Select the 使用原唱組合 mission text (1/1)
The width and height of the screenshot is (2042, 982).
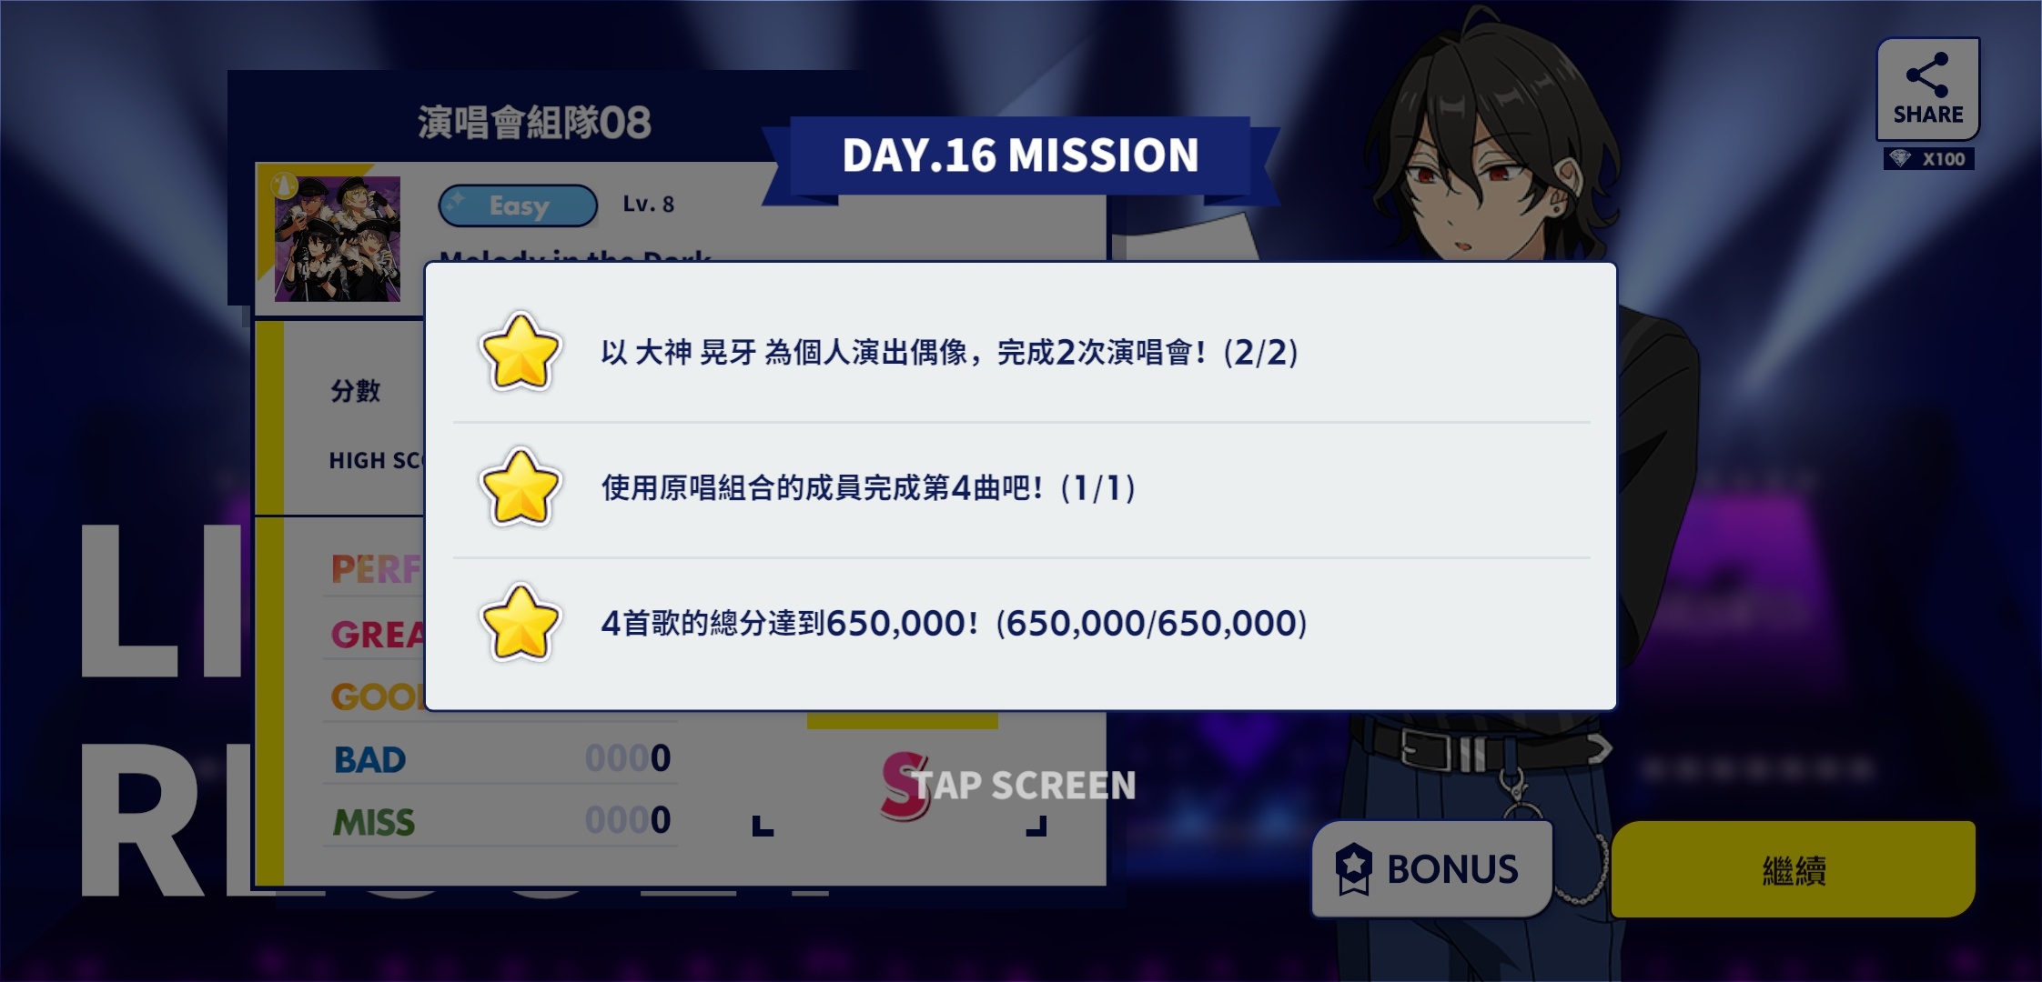pyautogui.click(x=868, y=487)
